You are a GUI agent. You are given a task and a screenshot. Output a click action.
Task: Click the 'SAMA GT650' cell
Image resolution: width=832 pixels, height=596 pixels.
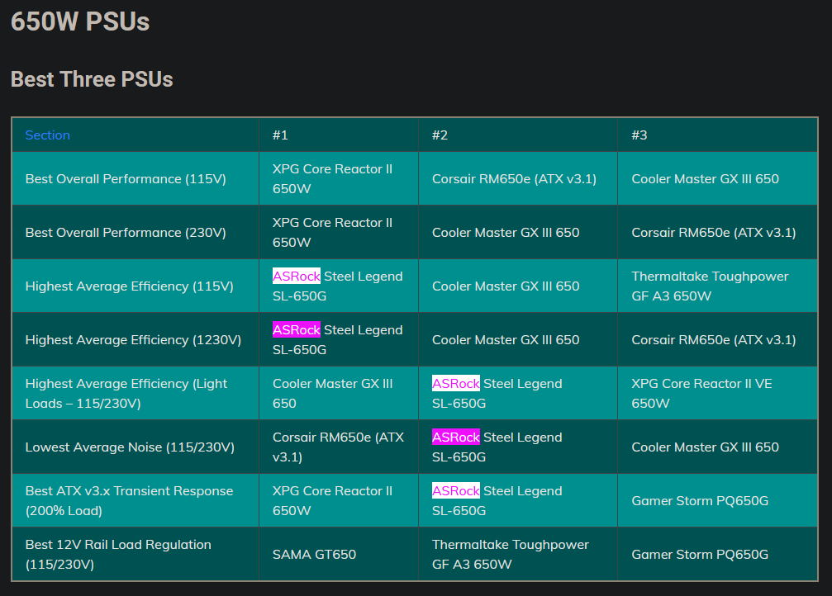(x=314, y=554)
